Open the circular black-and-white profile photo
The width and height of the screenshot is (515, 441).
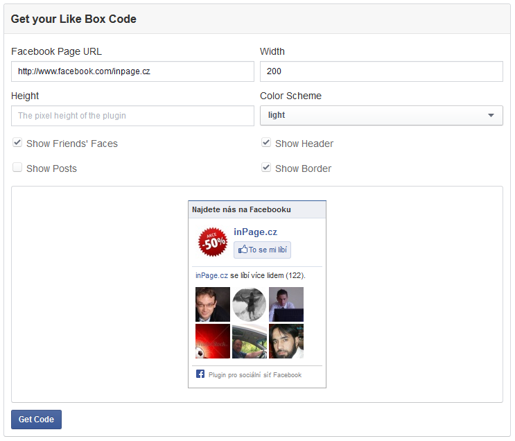(250, 304)
